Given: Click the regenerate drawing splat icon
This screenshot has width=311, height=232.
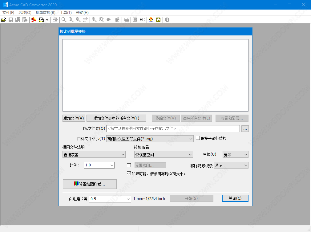Looking at the screenshot, I should 117,20.
